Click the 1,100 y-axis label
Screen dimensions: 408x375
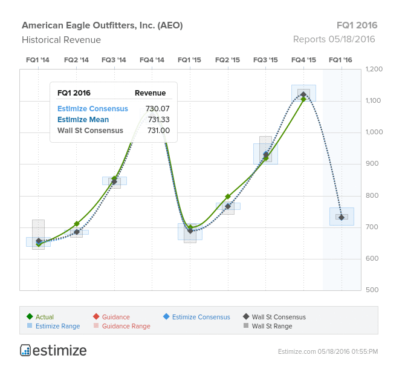click(x=373, y=100)
